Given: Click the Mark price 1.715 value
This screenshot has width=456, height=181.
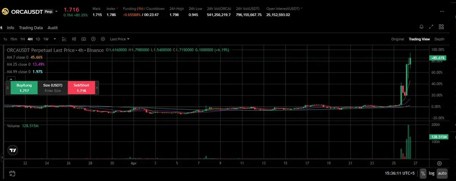Looking at the screenshot, I should (x=97, y=15).
